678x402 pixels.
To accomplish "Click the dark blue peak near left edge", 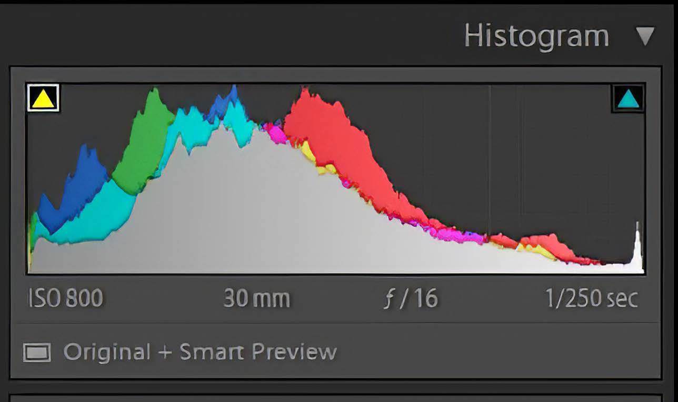I will coord(83,179).
